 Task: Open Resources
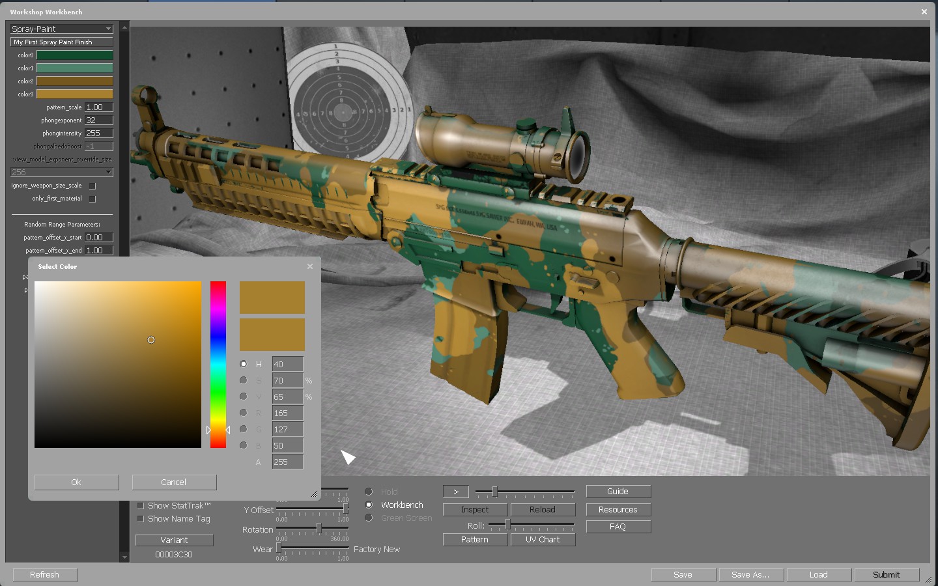pos(619,510)
